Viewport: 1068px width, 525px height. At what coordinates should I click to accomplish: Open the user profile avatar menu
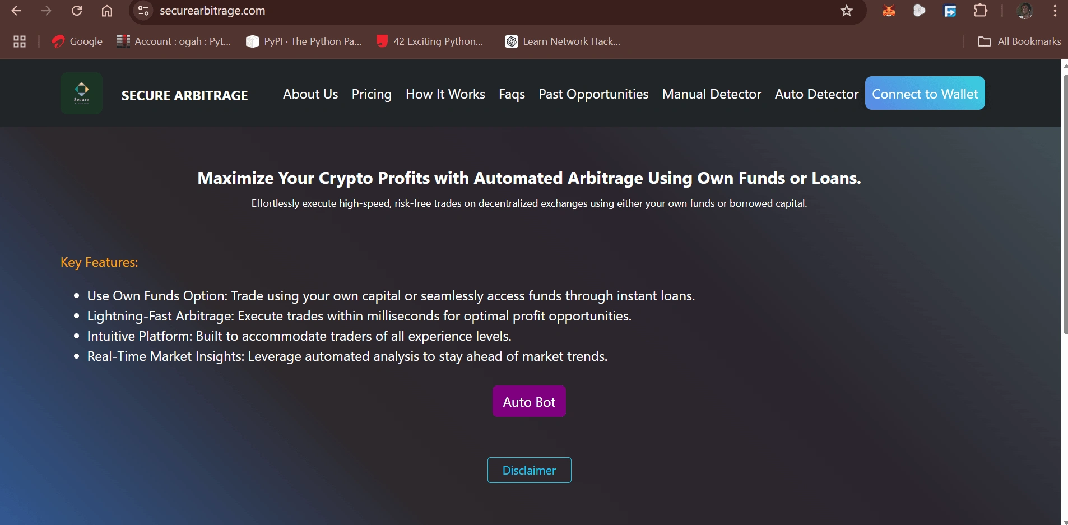point(1025,11)
